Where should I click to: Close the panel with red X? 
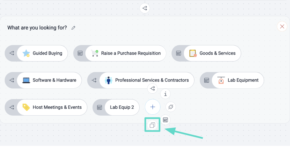tap(282, 27)
